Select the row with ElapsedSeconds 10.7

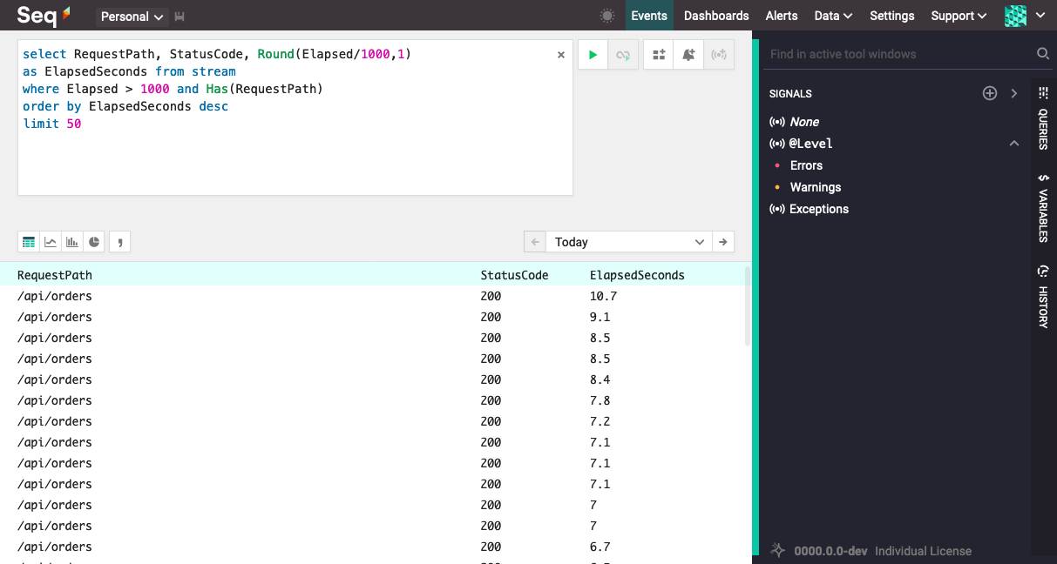tap(372, 296)
